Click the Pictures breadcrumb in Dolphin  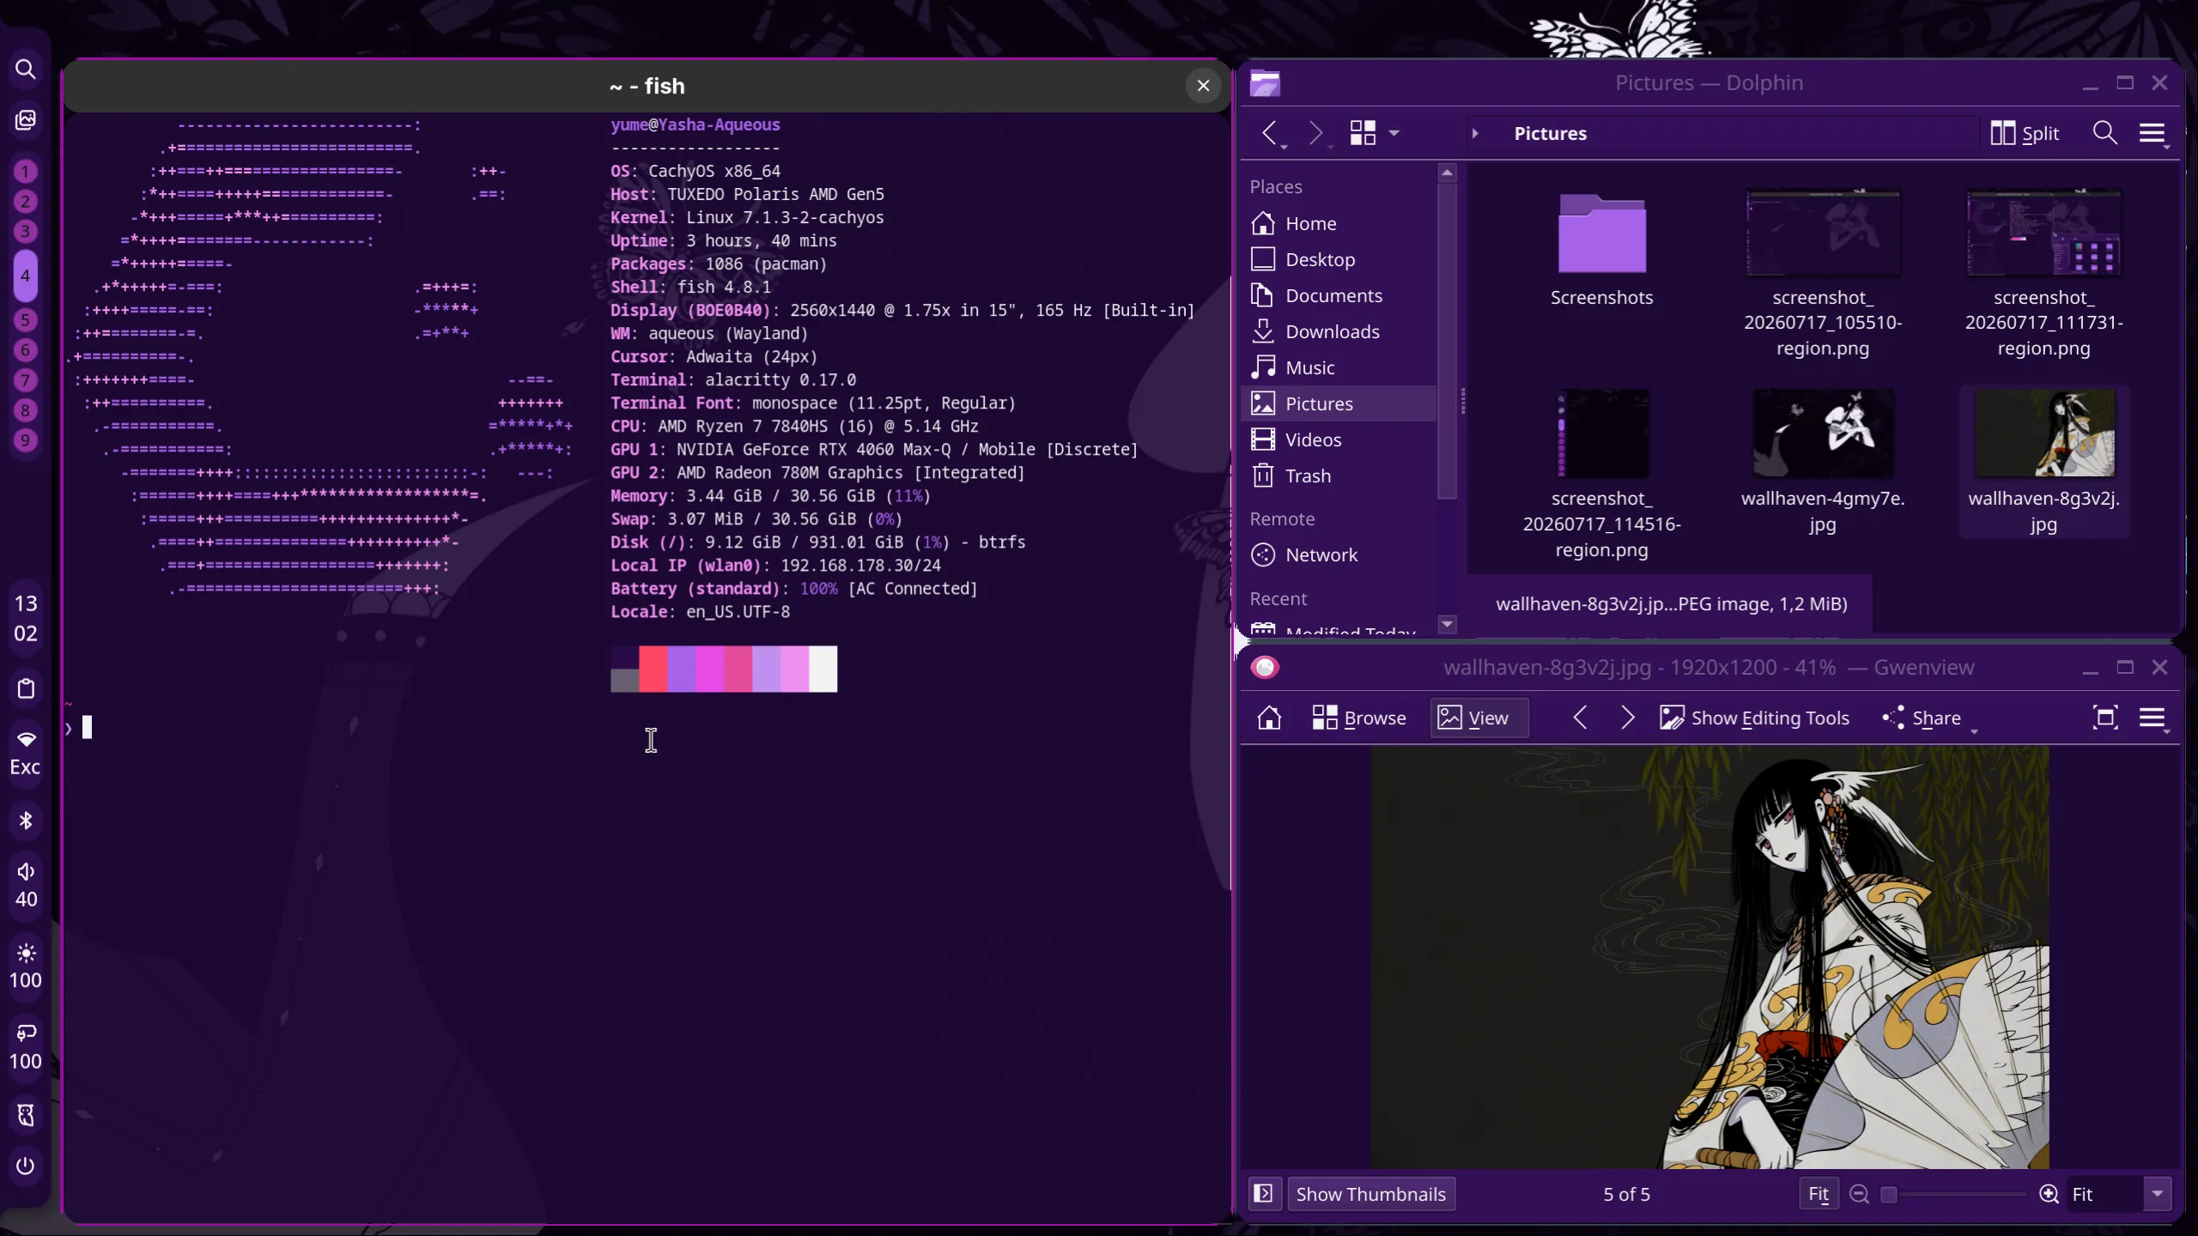(x=1550, y=133)
